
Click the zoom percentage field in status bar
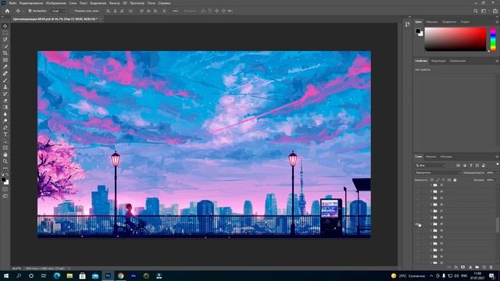pos(16,269)
